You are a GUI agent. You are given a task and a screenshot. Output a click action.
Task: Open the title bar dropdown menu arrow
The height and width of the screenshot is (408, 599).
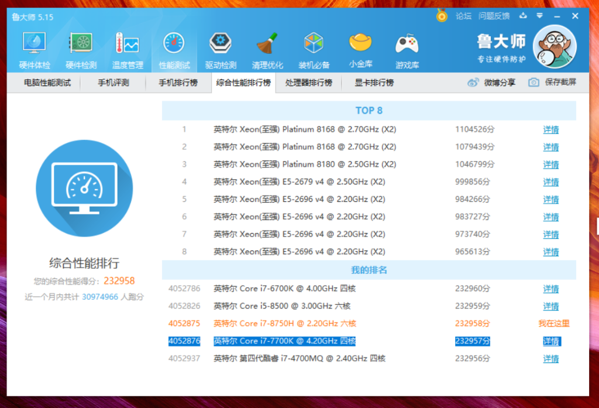tap(539, 16)
